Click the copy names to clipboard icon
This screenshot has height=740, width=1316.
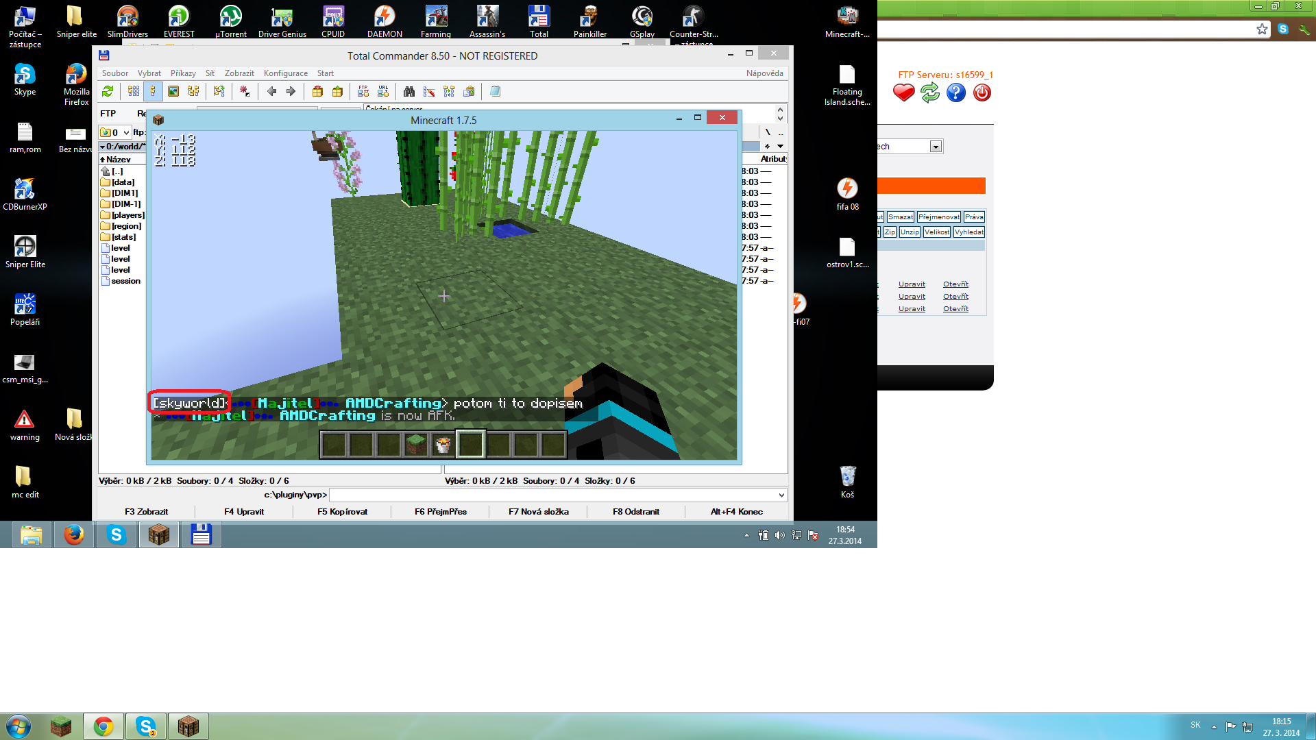[469, 91]
